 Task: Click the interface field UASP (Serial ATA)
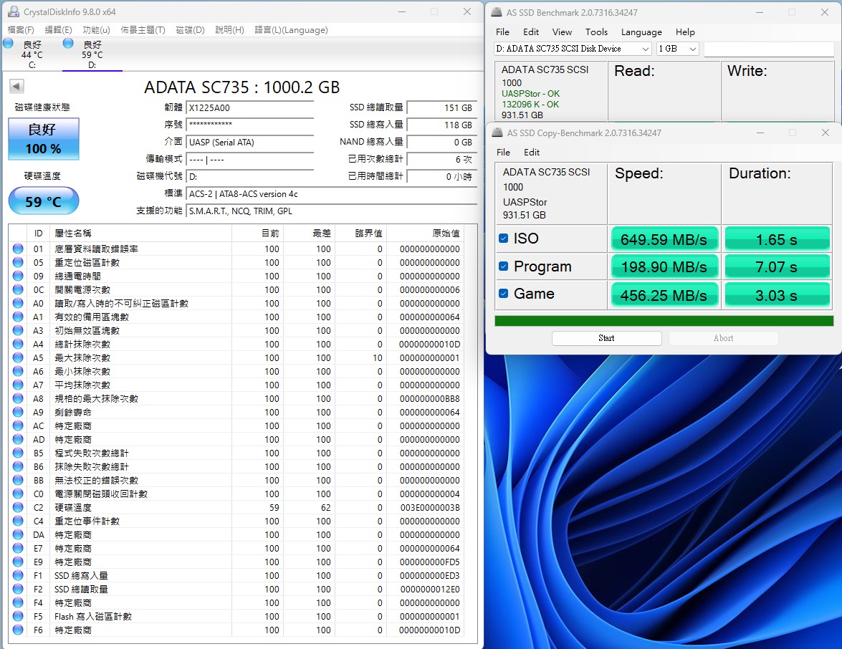(x=249, y=143)
